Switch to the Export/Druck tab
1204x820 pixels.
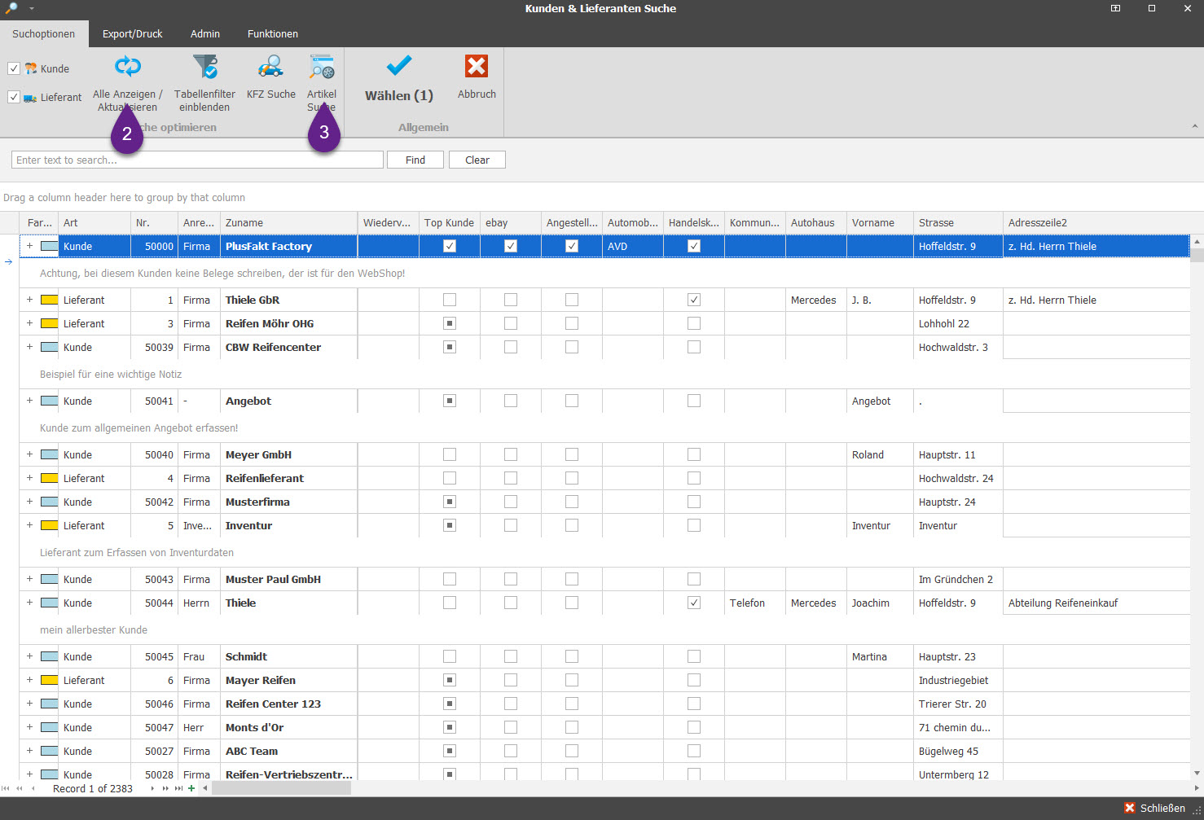(132, 33)
